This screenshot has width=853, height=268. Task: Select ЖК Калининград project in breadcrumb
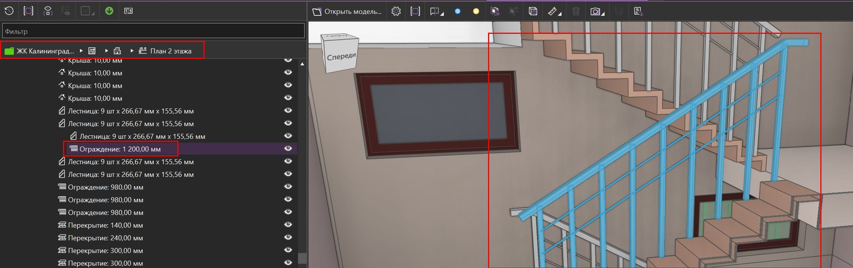45,51
